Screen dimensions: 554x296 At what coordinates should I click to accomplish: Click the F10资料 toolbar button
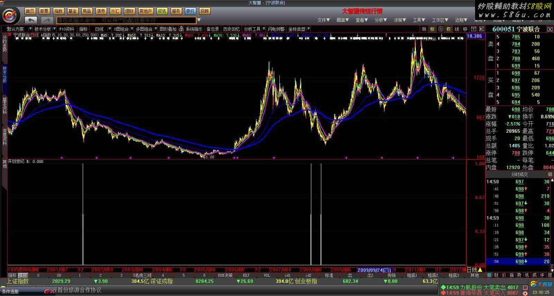[66, 29]
